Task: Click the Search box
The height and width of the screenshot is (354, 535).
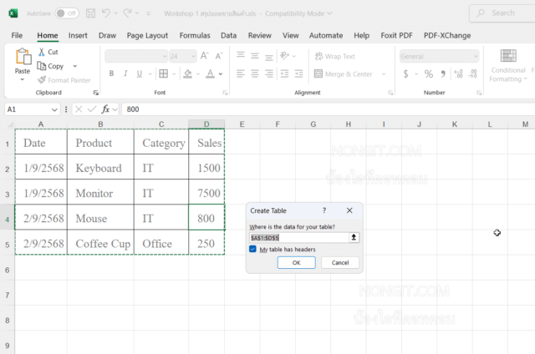Action: click(x=502, y=13)
